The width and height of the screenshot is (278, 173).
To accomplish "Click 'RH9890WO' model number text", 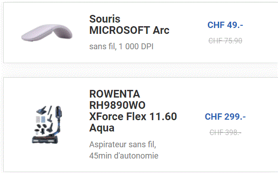I will tap(117, 105).
